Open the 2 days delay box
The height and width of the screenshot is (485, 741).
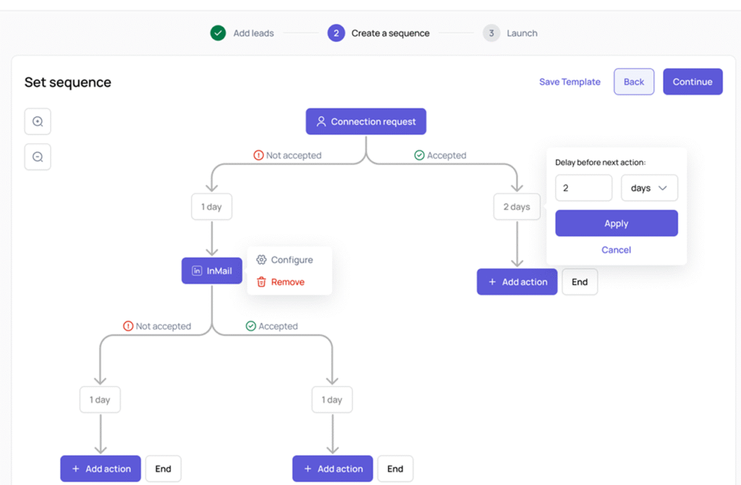[x=517, y=207]
